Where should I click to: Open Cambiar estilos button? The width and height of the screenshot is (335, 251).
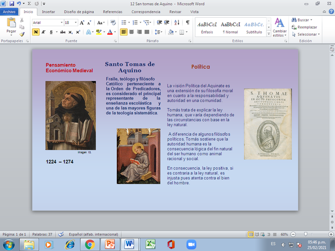click(x=280, y=28)
